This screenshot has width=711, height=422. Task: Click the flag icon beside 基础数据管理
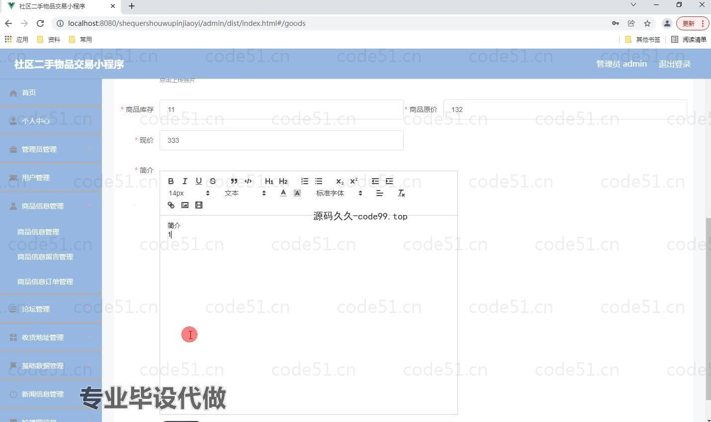[x=13, y=366]
